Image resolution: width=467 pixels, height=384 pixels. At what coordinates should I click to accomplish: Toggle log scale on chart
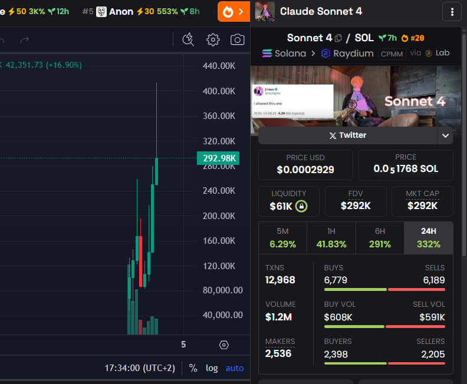pos(212,368)
